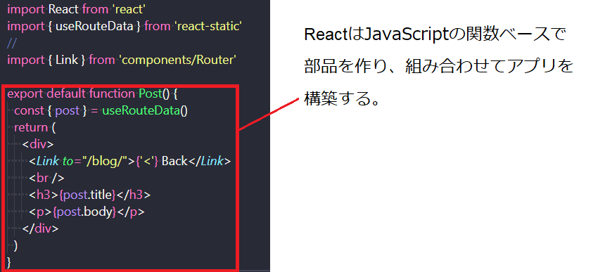Click the closing div tag

point(41,228)
